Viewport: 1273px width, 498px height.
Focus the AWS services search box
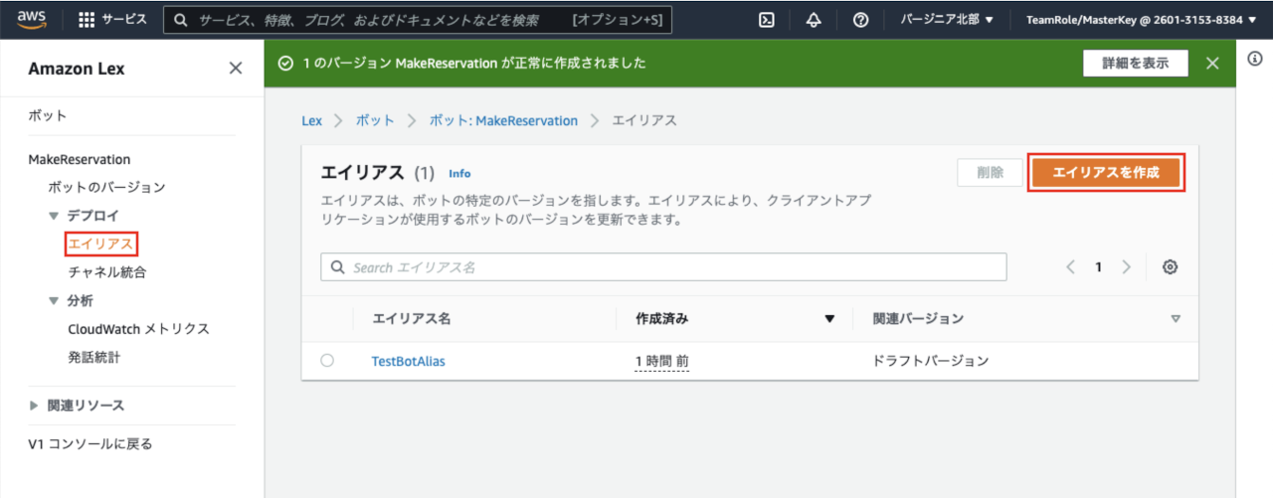click(417, 20)
